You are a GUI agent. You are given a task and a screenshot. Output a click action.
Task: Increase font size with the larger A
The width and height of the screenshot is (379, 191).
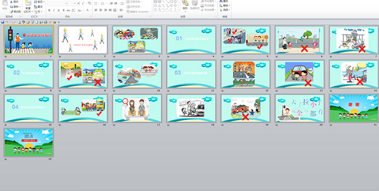click(78, 4)
